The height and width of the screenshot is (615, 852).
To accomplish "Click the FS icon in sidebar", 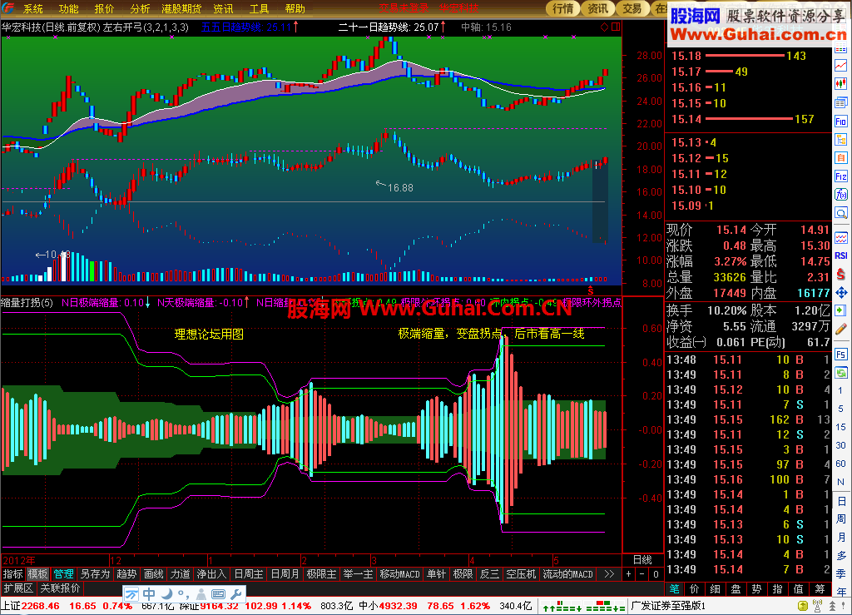I will (841, 355).
